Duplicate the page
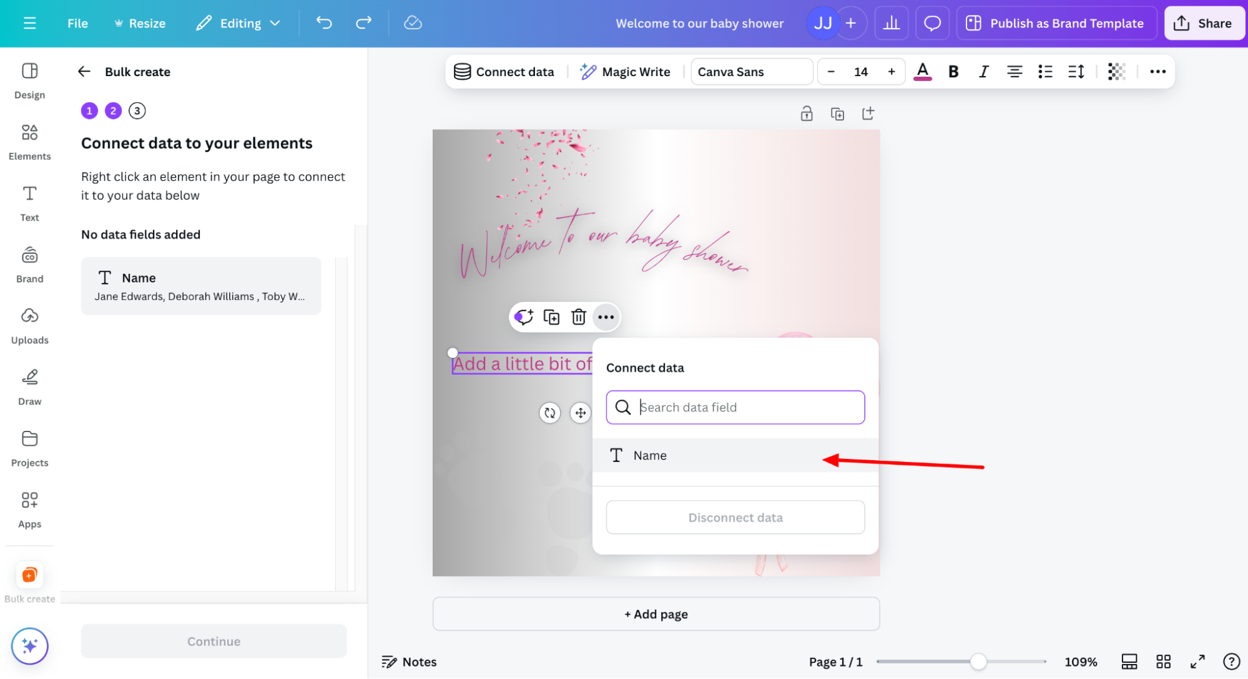 point(837,113)
